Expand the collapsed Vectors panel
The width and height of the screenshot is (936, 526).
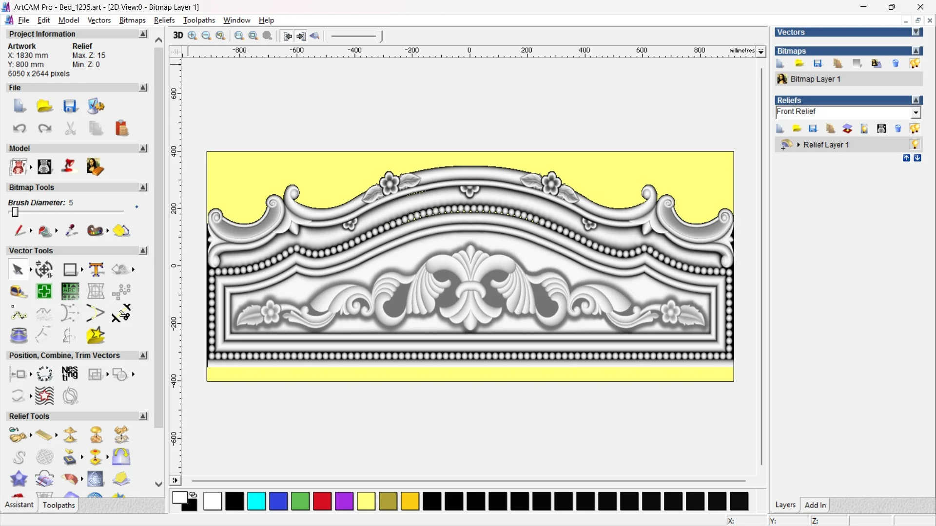point(916,32)
